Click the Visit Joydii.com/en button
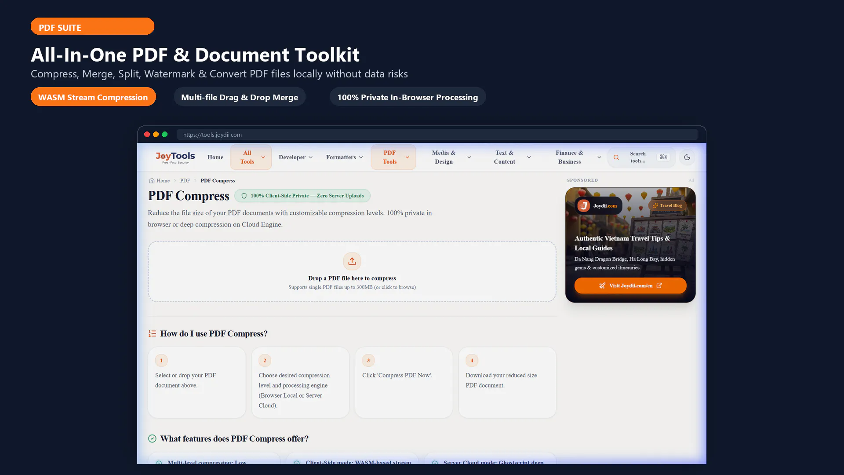This screenshot has height=475, width=844. tap(630, 286)
